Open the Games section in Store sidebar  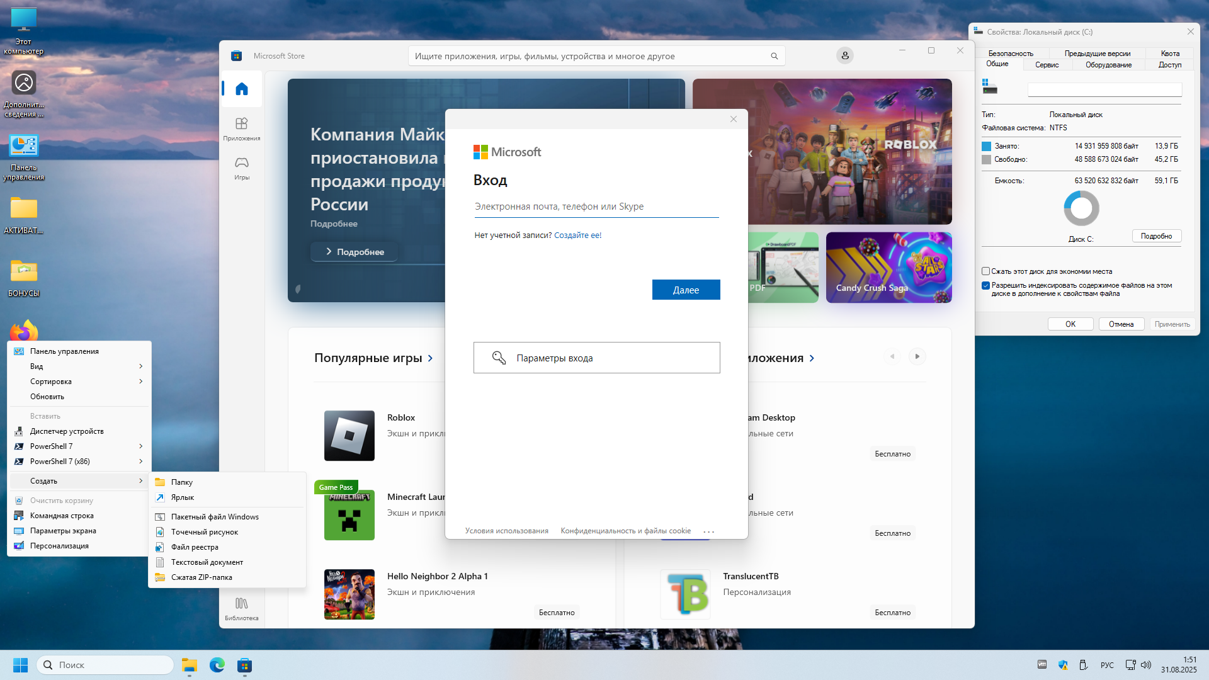coord(242,168)
